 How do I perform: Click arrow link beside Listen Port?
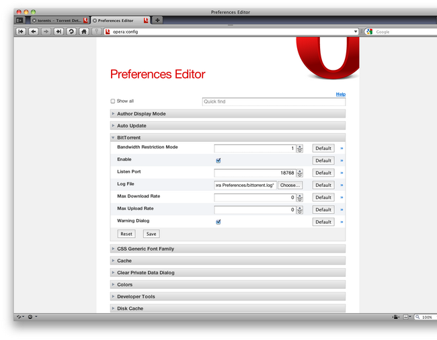pyautogui.click(x=342, y=173)
